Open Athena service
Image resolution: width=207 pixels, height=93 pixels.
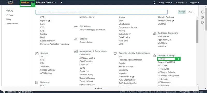coord(122,17)
